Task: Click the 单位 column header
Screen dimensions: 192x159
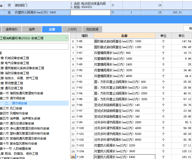Action: click(x=163, y=36)
